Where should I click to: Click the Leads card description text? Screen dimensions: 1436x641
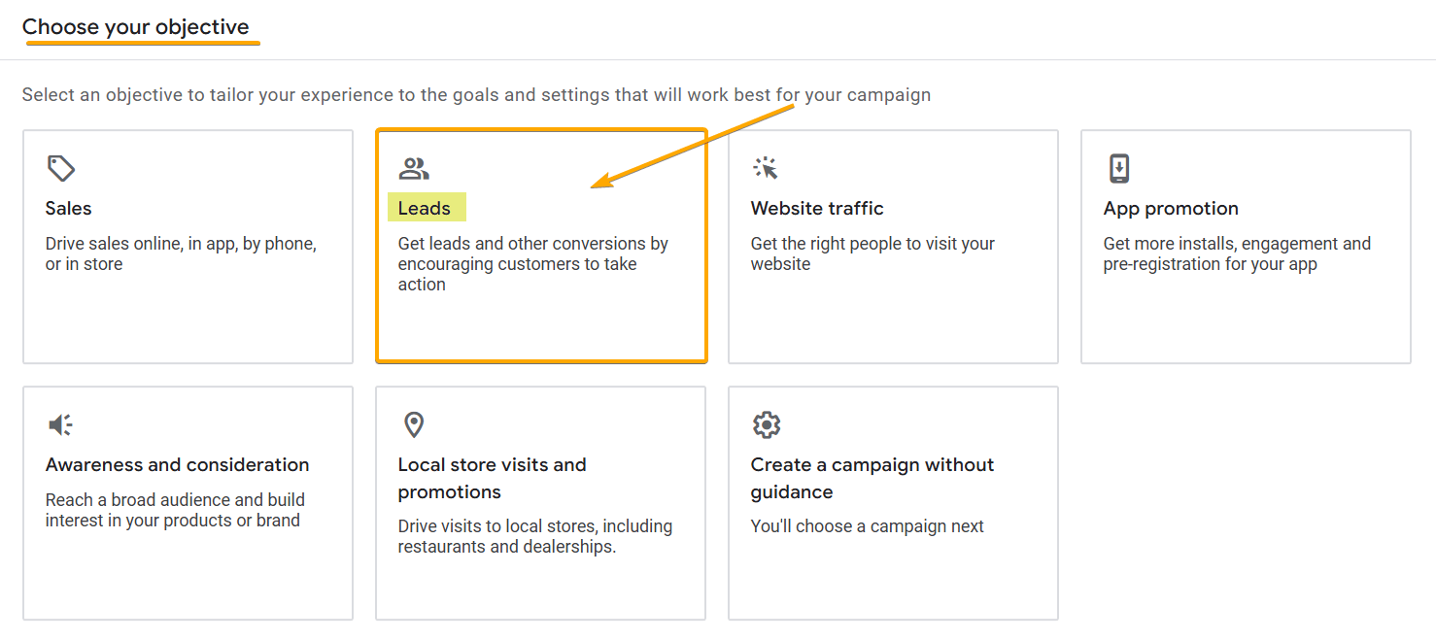532,263
